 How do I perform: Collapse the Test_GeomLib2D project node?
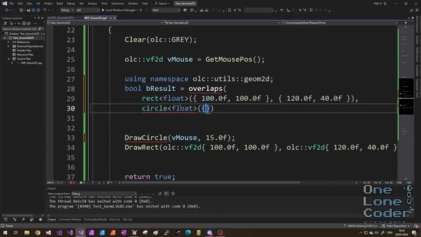click(x=5, y=38)
